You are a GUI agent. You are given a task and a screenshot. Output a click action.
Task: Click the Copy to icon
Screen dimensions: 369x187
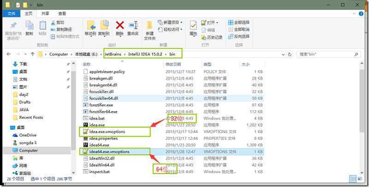(x=104, y=25)
